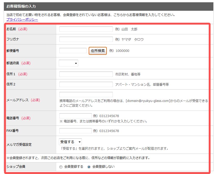Click the example text 例）山田 太郎
The width and height of the screenshot is (217, 174).
click(126, 29)
